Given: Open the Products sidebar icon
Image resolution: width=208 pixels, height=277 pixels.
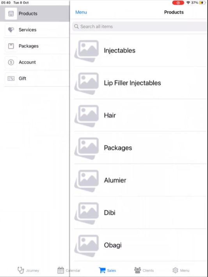Looking at the screenshot, I should [x=11, y=14].
